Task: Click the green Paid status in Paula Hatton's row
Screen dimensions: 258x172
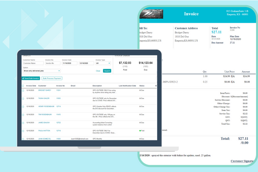Action: tap(142, 131)
